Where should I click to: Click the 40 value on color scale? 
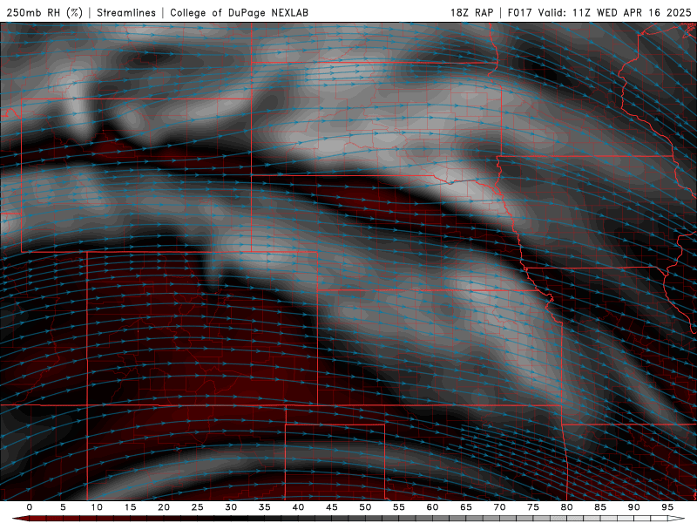pos(298,507)
